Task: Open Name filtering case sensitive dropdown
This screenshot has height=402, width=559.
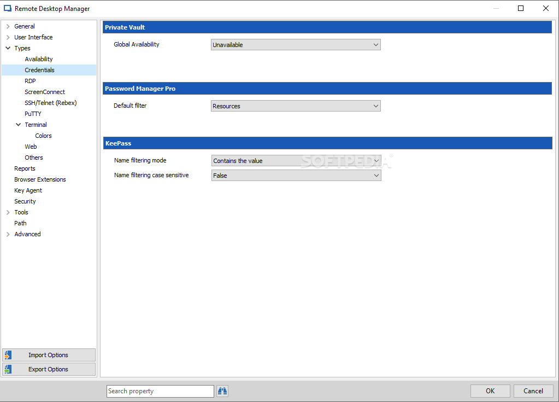Action: pos(296,176)
